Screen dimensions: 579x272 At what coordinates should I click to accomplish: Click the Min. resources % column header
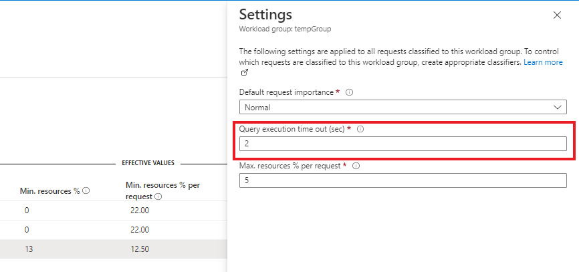[49, 191]
